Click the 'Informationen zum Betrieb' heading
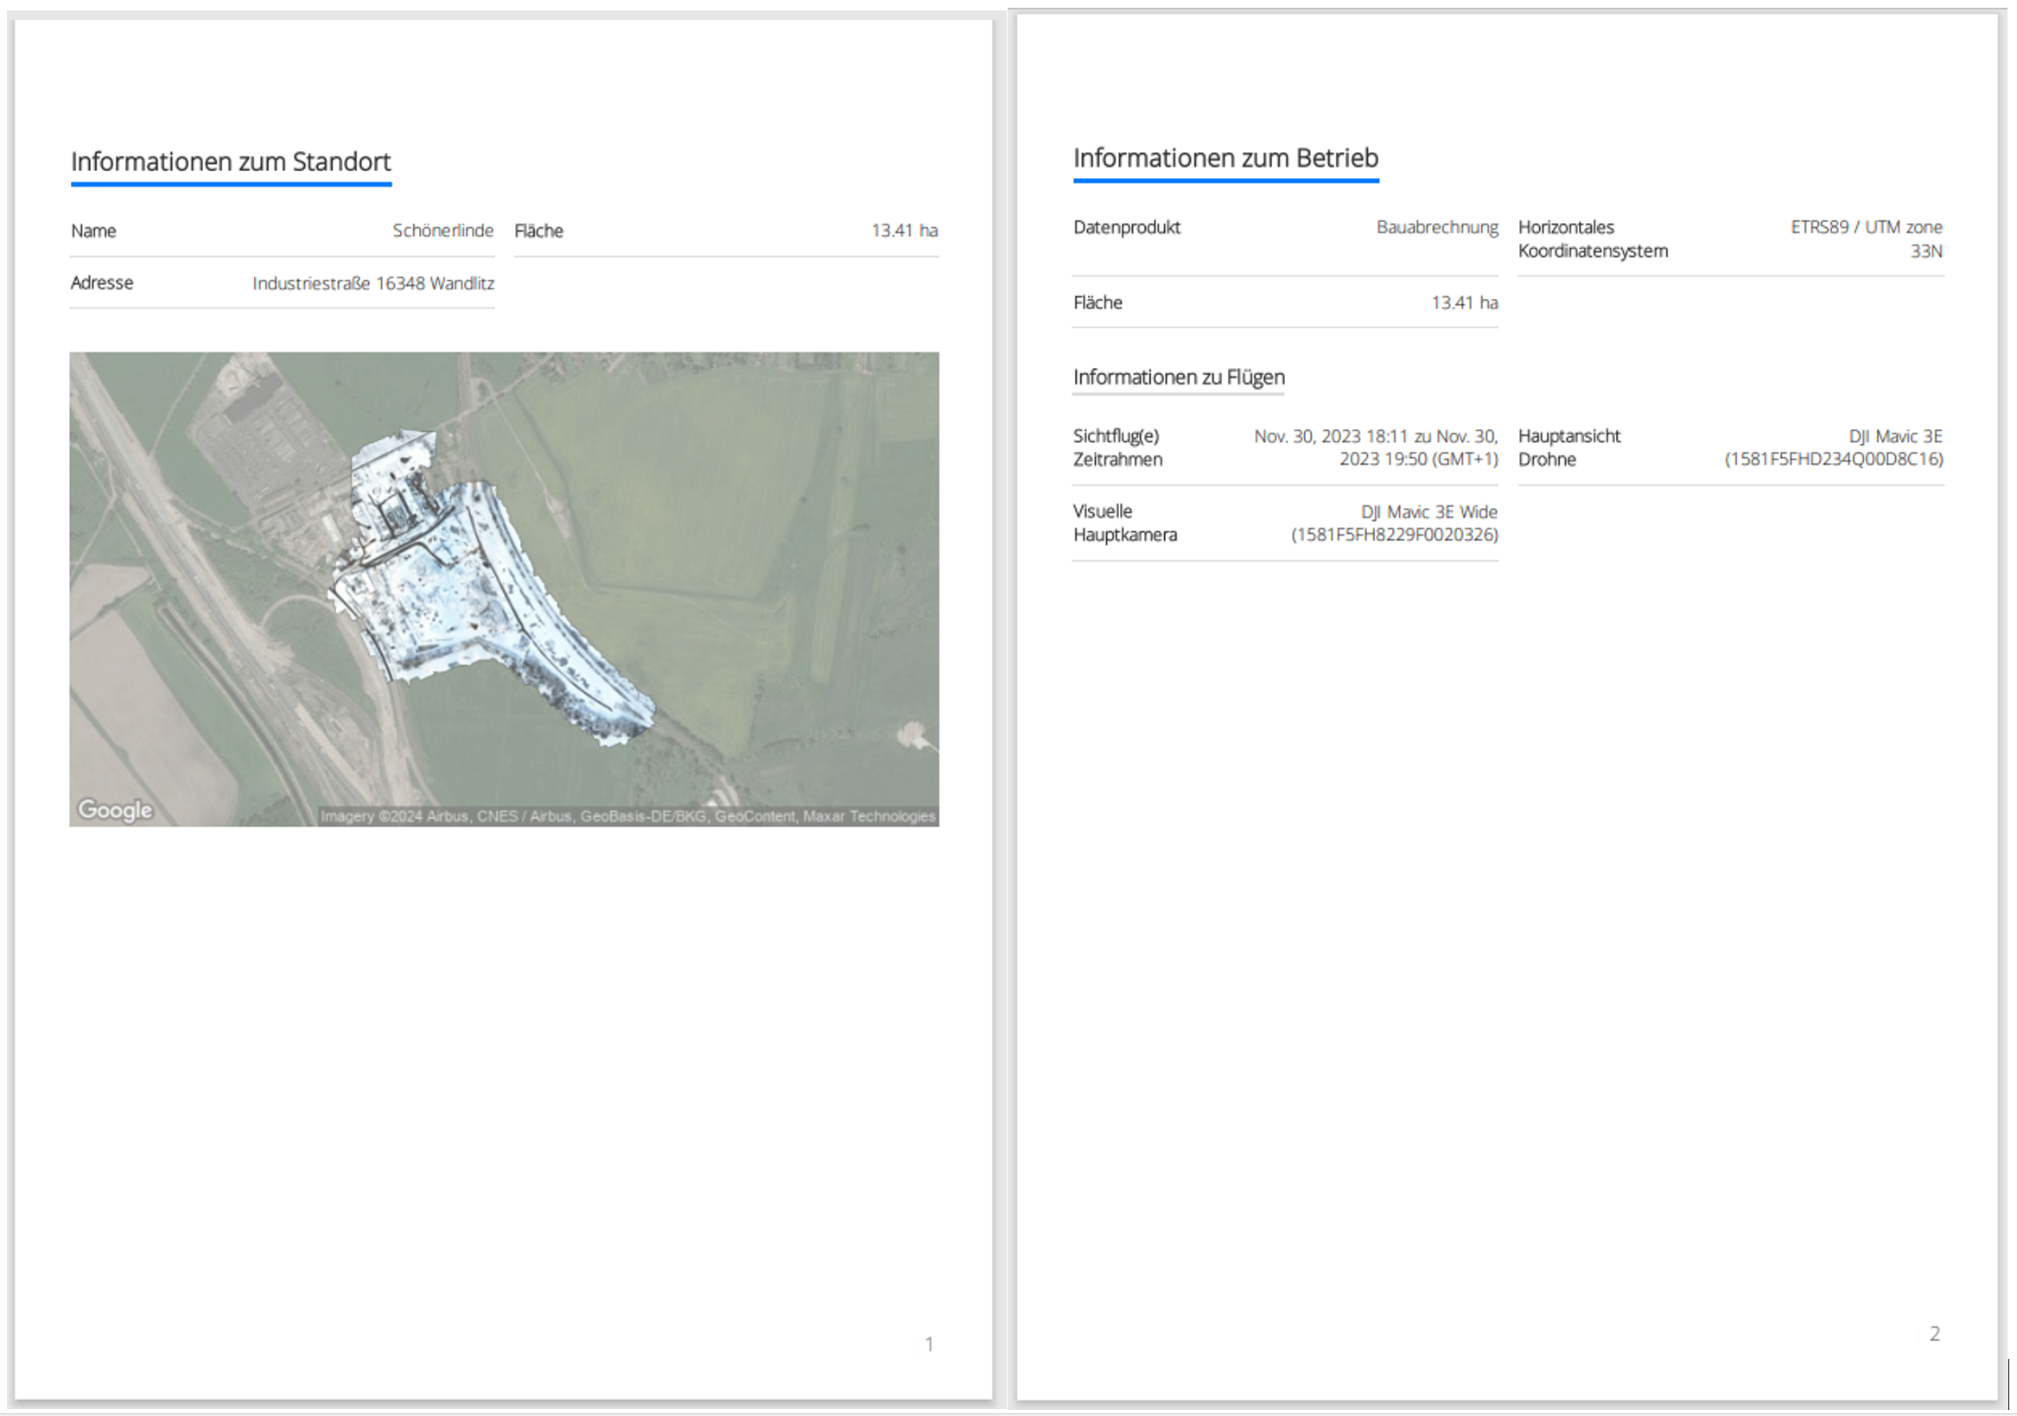Screen dimensions: 2017x1416 point(1225,158)
